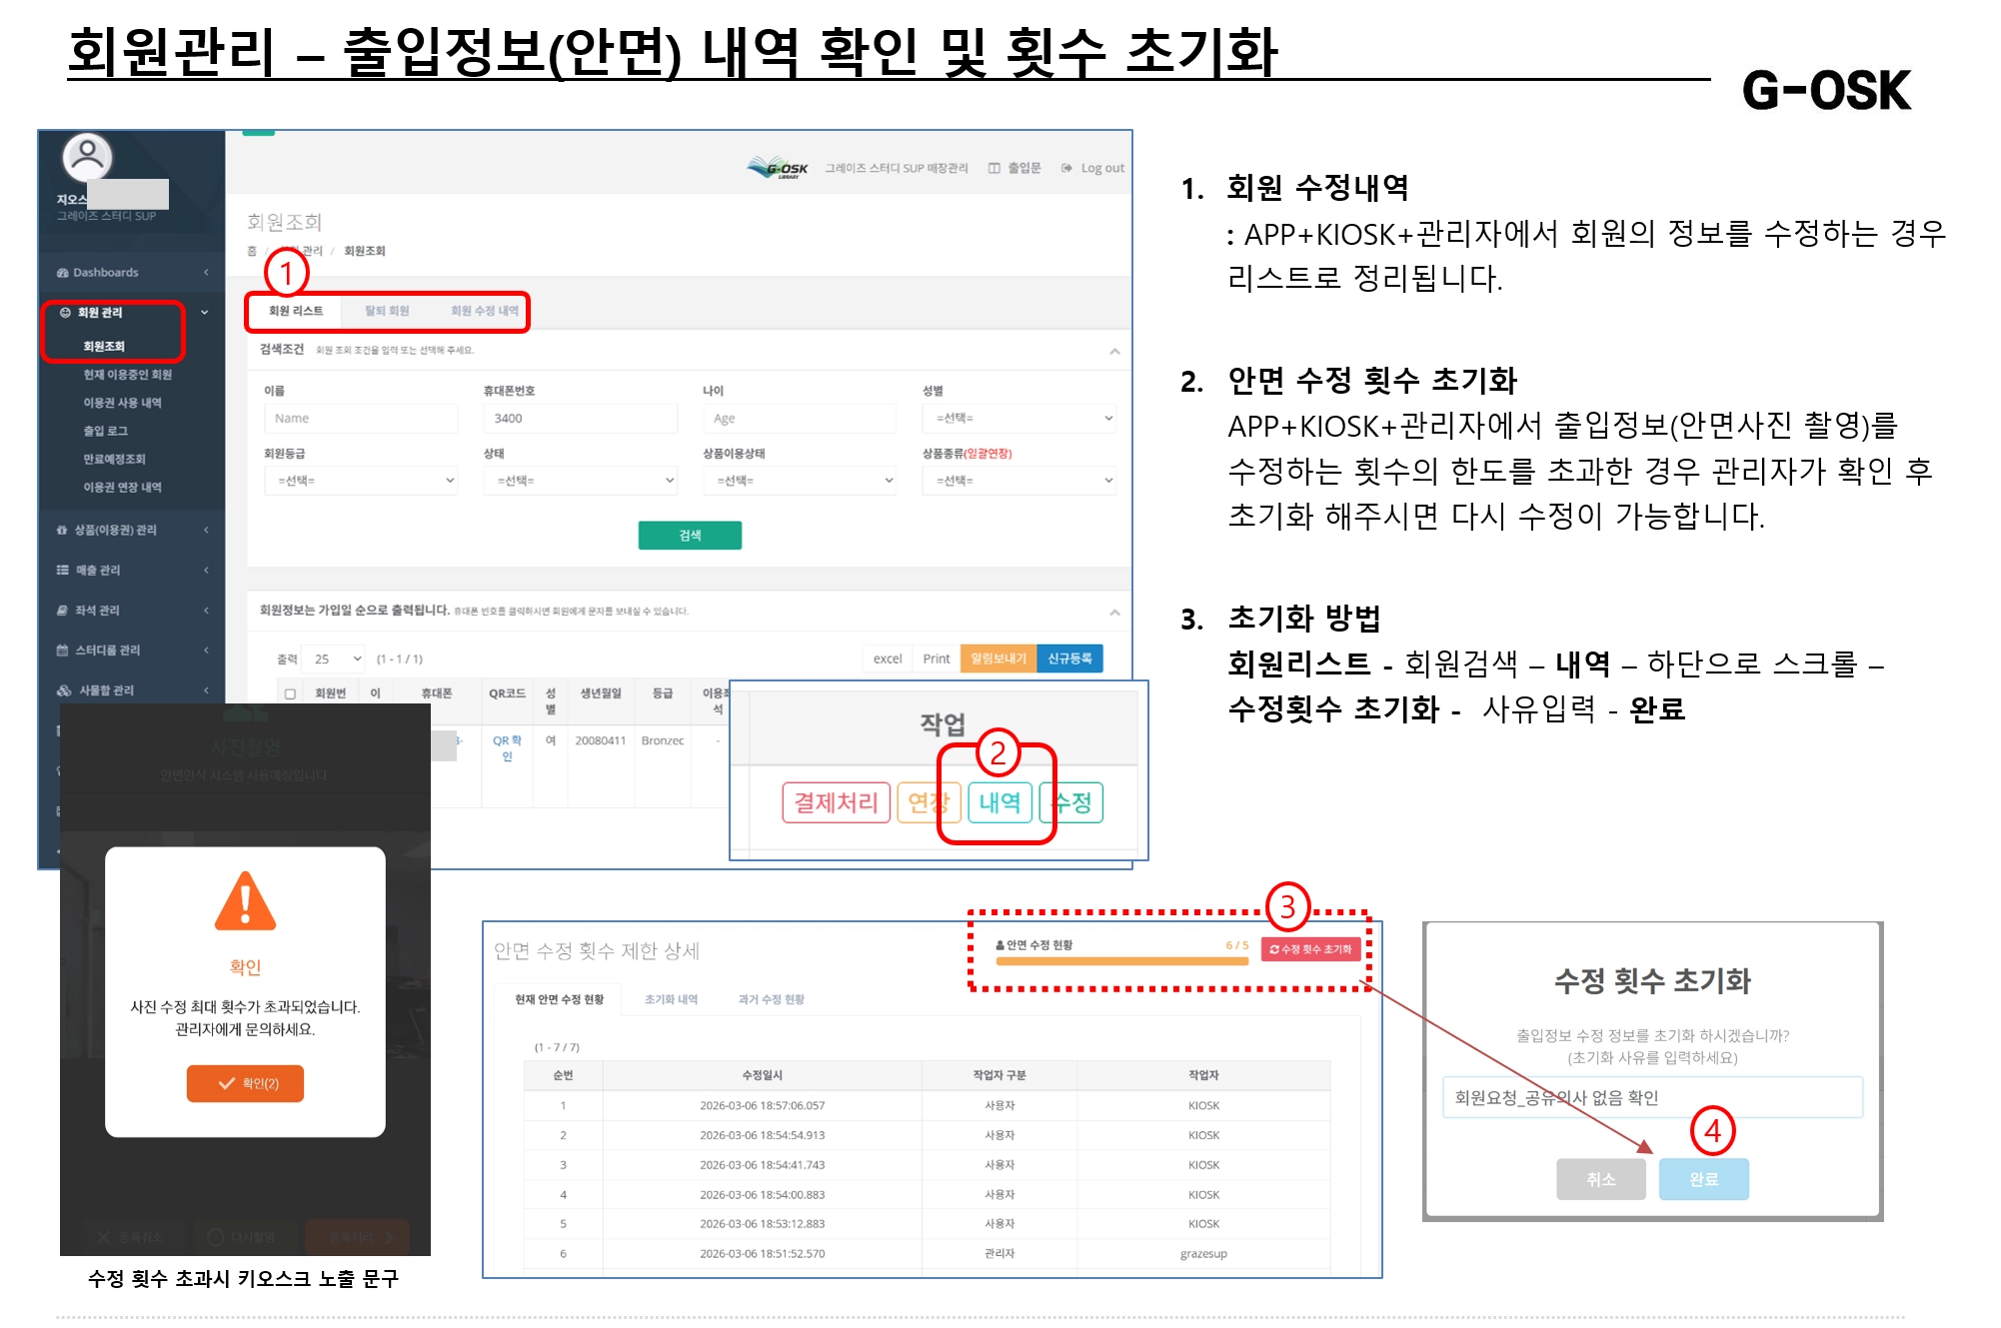Screen dimensions: 2001x1328
Task: Click the G-OSK Library logo in the header
Action: (778, 168)
